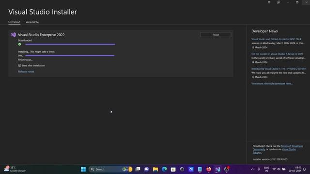Click the 'Visual Studio Enterprise 2022' product title
Viewport: 310px width, 174px height.
[x=41, y=35]
